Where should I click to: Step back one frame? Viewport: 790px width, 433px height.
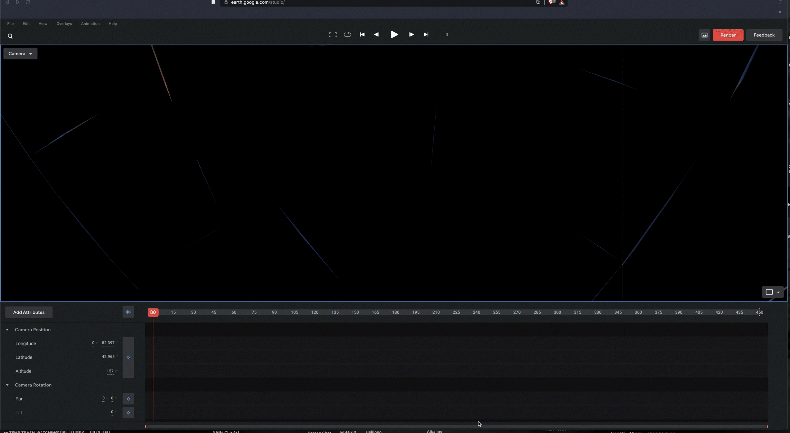click(x=376, y=35)
